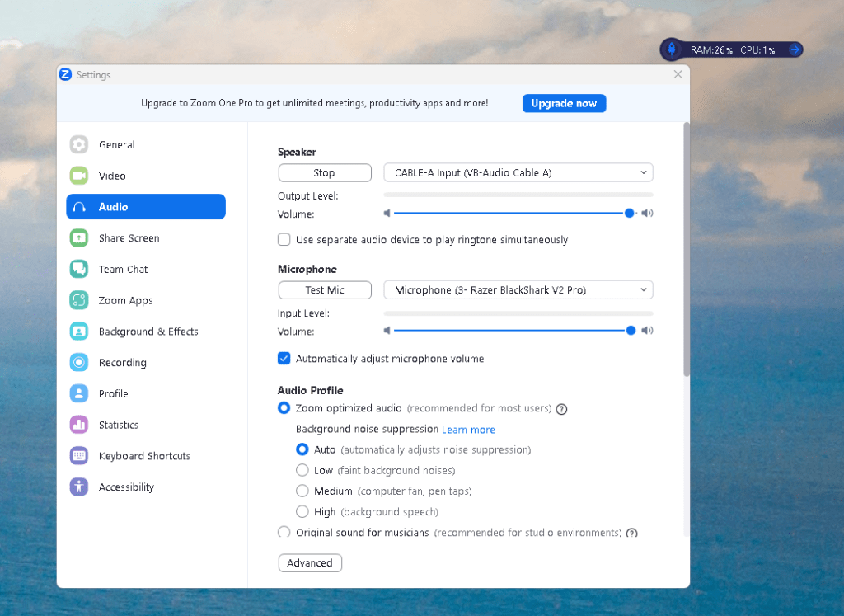
Task: Open Advanced audio settings
Action: pos(310,562)
